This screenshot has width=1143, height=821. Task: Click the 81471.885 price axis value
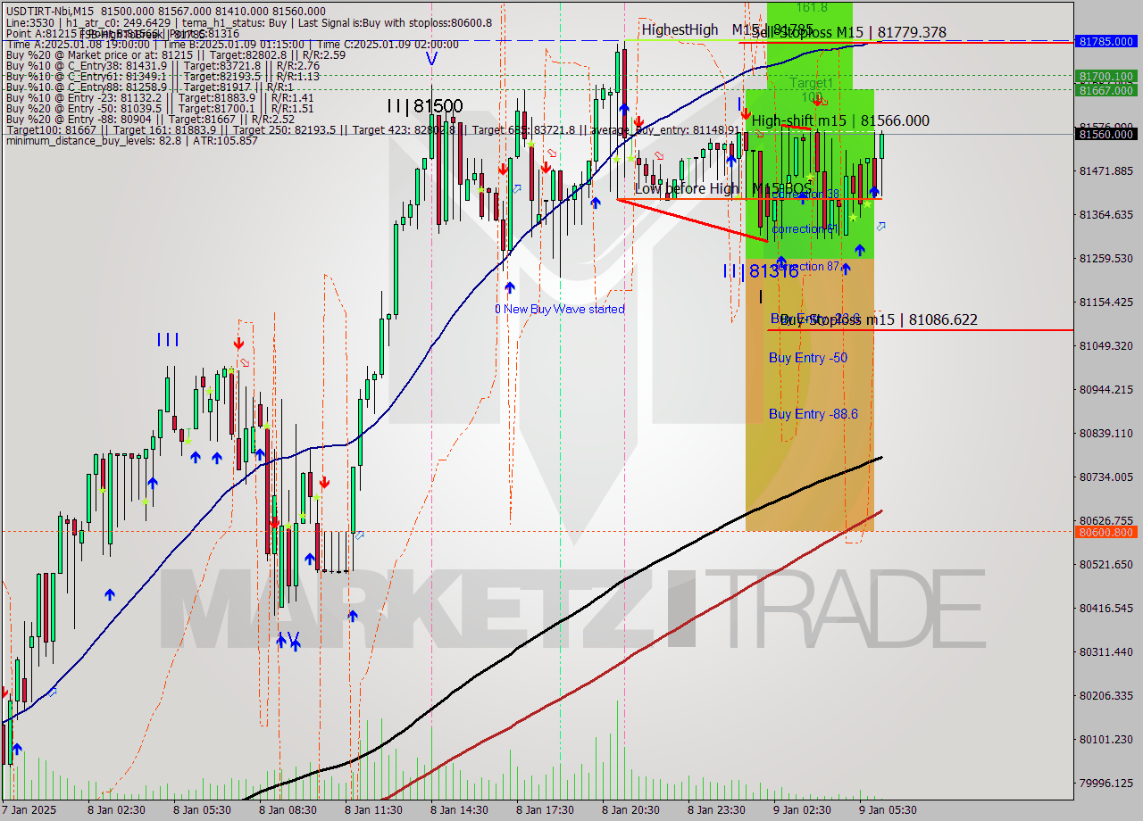point(1106,170)
